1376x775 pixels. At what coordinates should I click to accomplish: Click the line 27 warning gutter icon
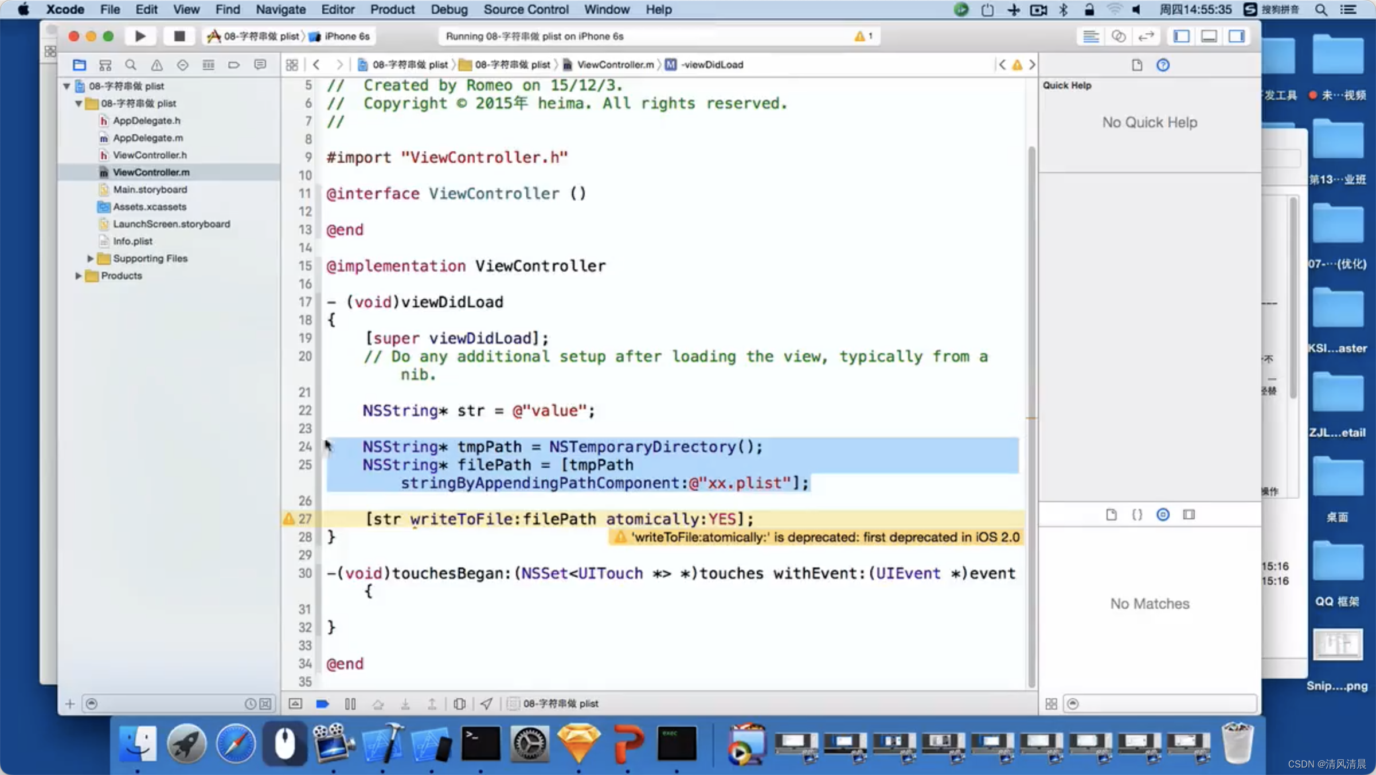[x=289, y=519]
